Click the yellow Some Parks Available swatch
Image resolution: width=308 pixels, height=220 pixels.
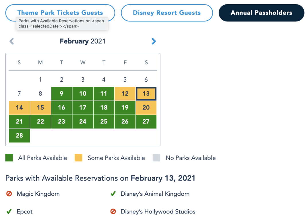coord(79,158)
